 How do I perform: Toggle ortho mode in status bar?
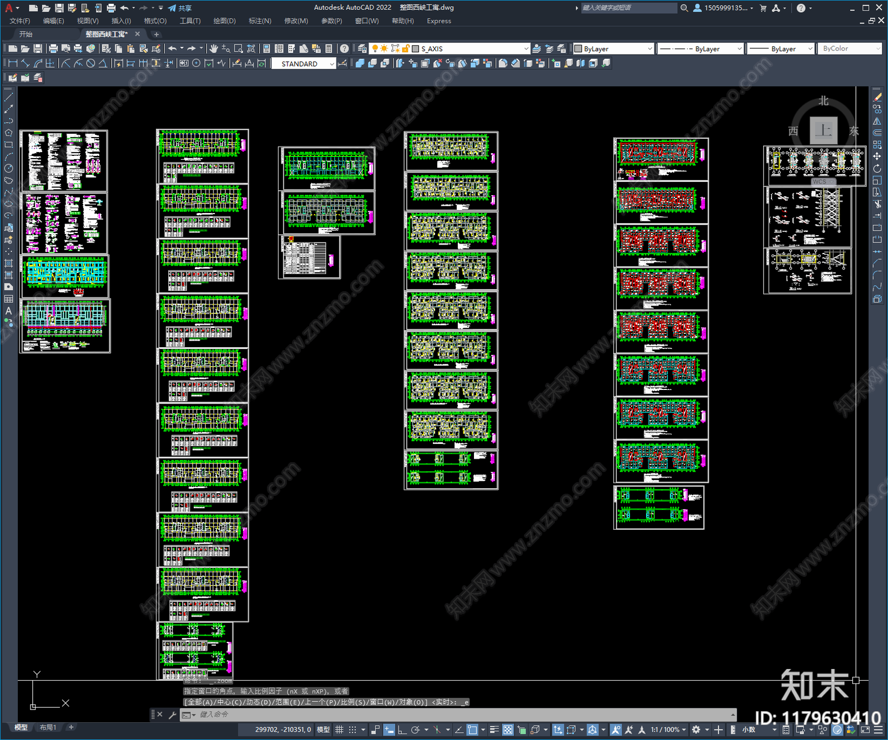pyautogui.click(x=402, y=729)
